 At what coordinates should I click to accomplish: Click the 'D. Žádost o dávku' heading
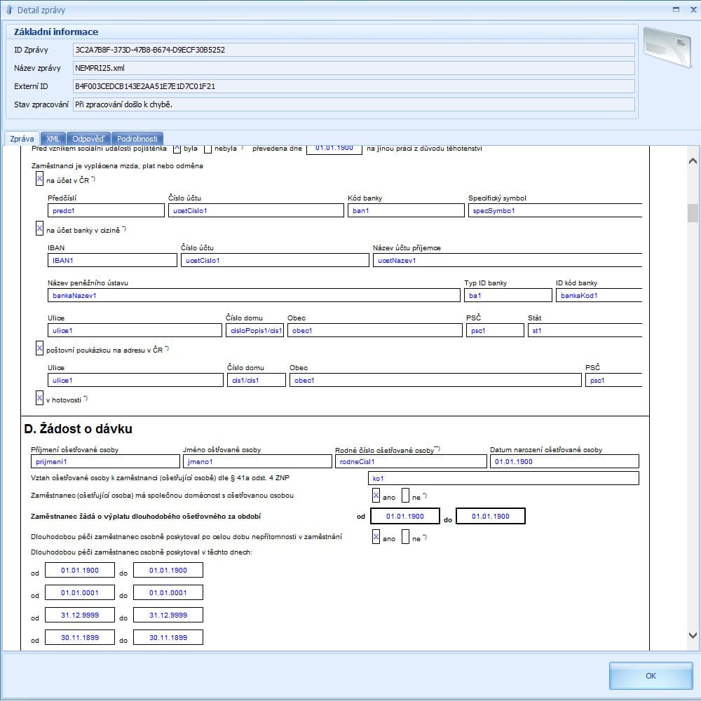coord(79,429)
